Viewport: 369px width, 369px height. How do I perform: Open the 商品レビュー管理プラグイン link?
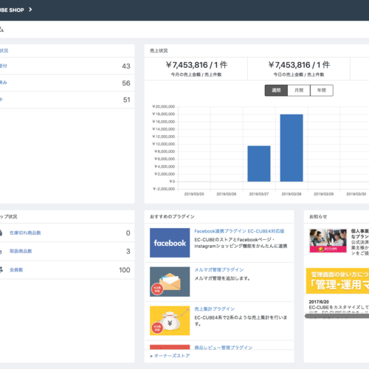(224, 348)
